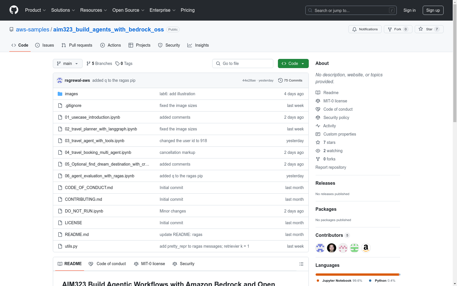Open 03_travel_agent_with_tools.ipynb file
Image resolution: width=457 pixels, height=286 pixels.
click(x=95, y=141)
